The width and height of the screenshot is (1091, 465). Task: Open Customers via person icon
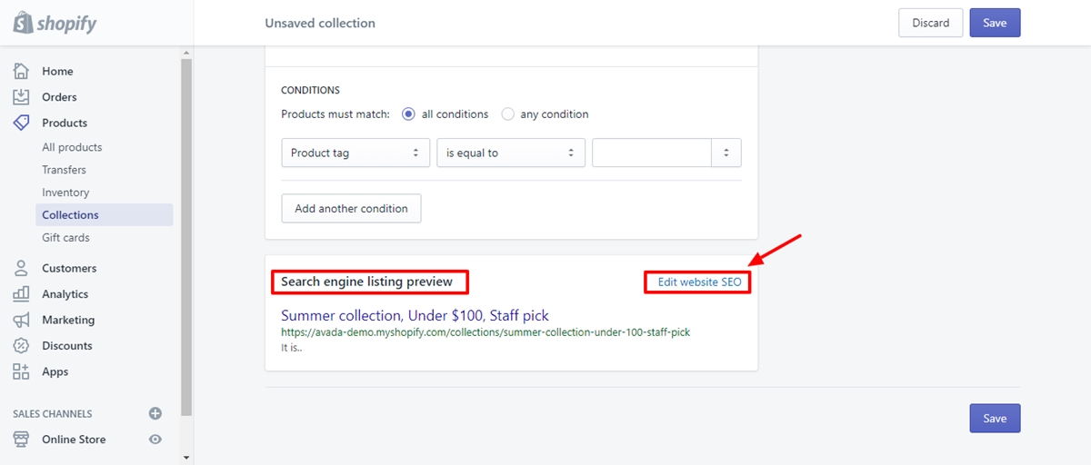tap(21, 268)
